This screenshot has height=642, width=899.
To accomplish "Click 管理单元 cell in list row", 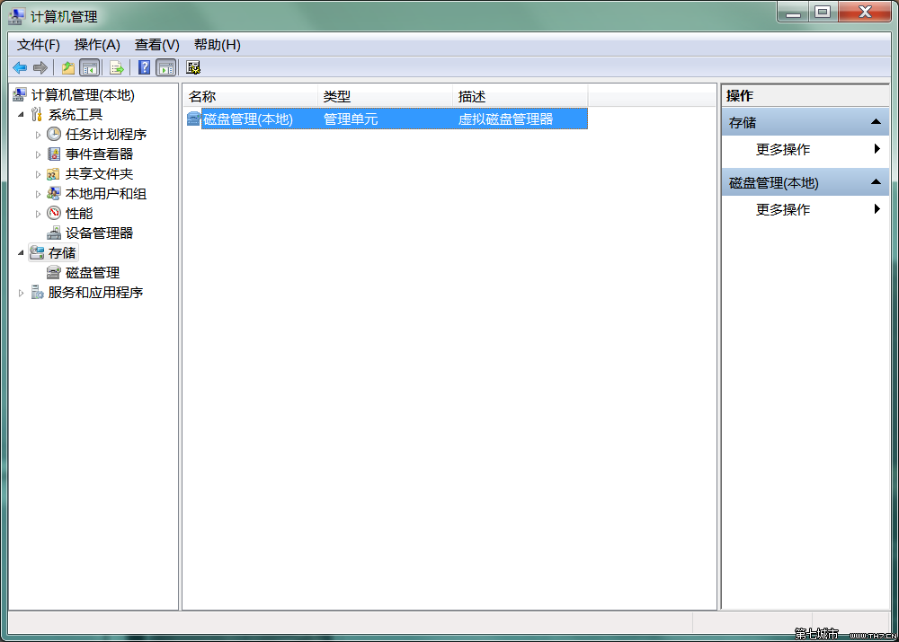I will click(351, 119).
